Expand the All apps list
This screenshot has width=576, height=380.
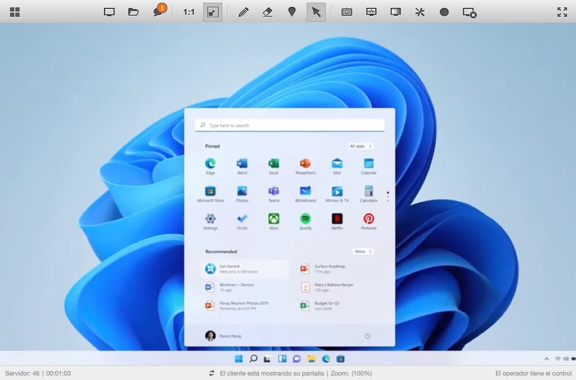click(361, 146)
